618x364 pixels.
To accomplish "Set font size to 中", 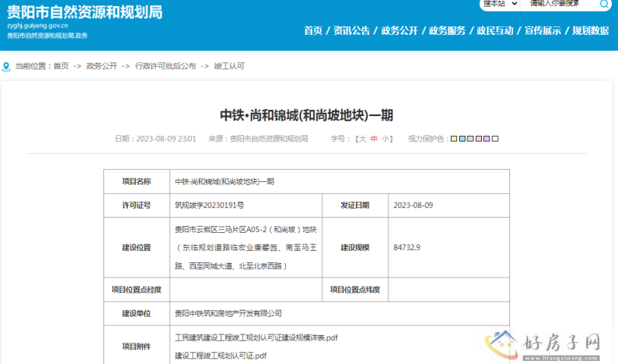I will tap(374, 139).
